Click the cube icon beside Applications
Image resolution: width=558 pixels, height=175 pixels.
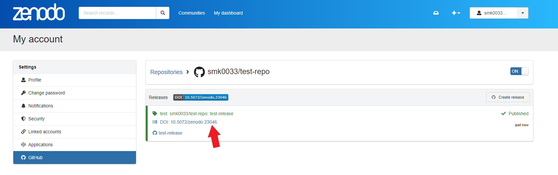click(x=23, y=145)
